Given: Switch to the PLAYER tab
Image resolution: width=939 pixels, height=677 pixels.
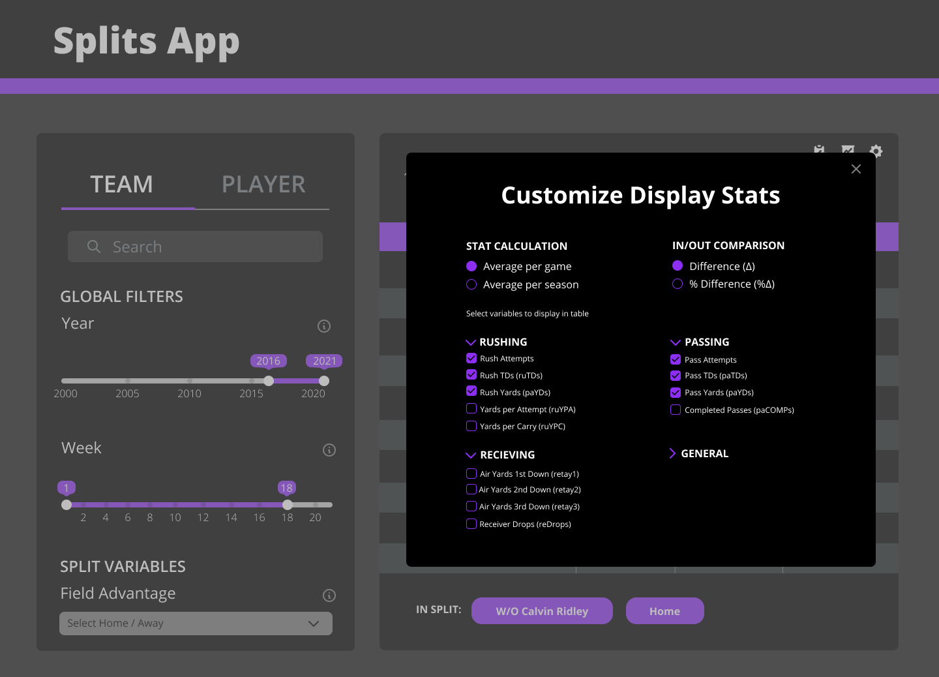Looking at the screenshot, I should (x=263, y=185).
